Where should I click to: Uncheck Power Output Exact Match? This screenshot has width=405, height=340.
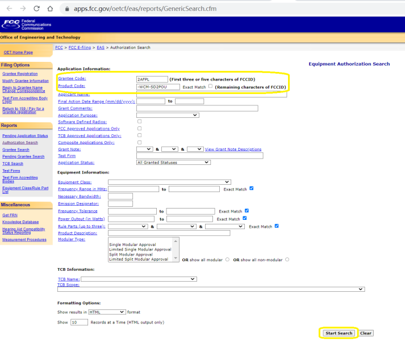click(x=245, y=218)
